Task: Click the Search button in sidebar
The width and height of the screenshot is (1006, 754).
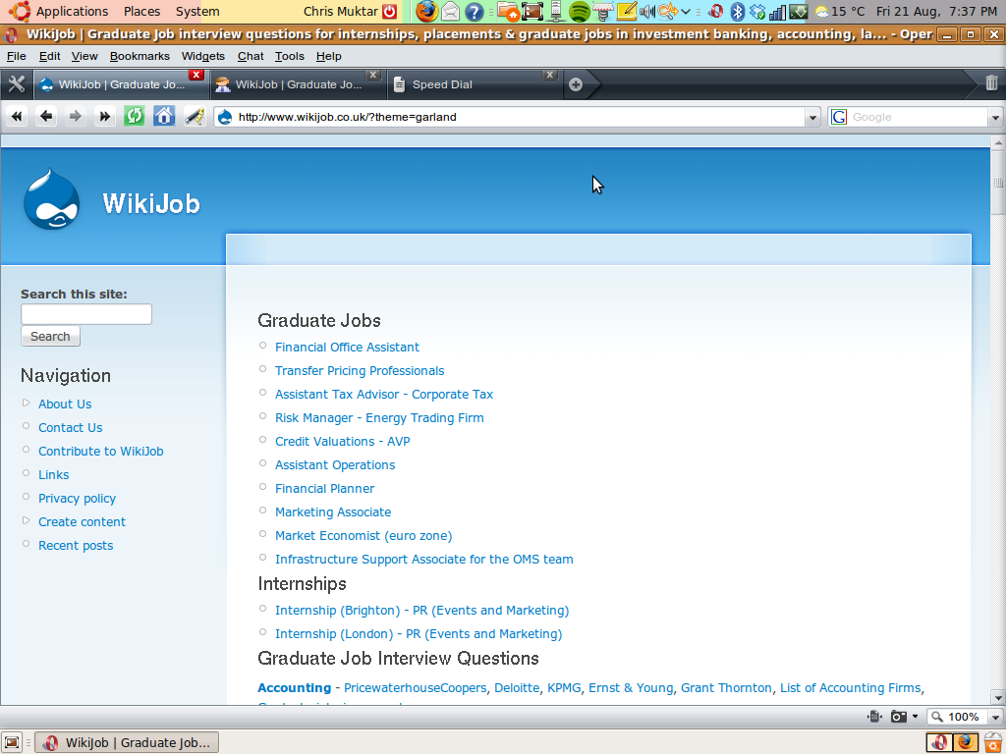Action: (x=51, y=336)
